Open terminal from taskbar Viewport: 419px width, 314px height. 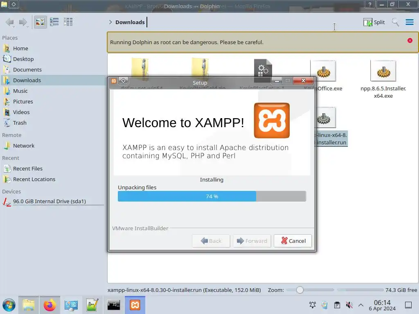[114, 305]
